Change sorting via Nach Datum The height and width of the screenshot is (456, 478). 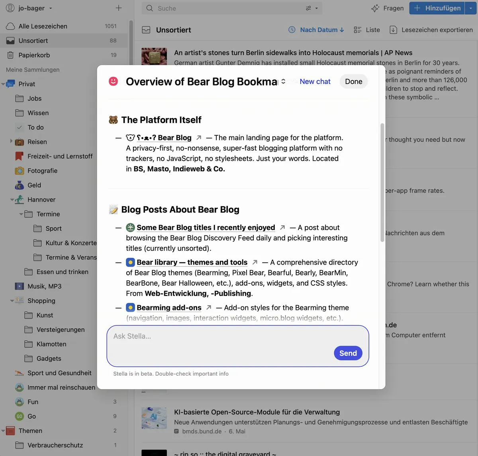(x=322, y=30)
